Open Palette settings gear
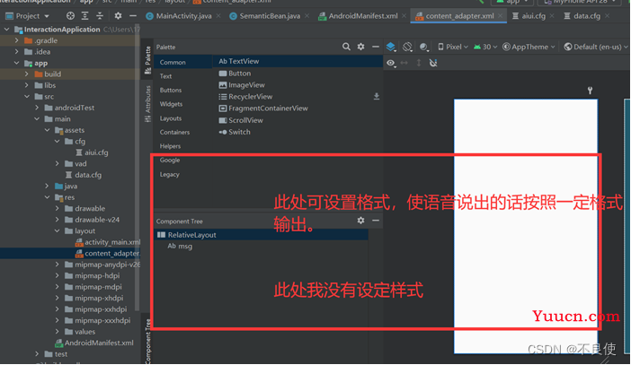631x365 pixels. coord(361,47)
